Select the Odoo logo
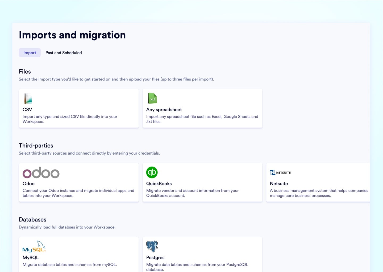383x272 pixels. tap(41, 172)
